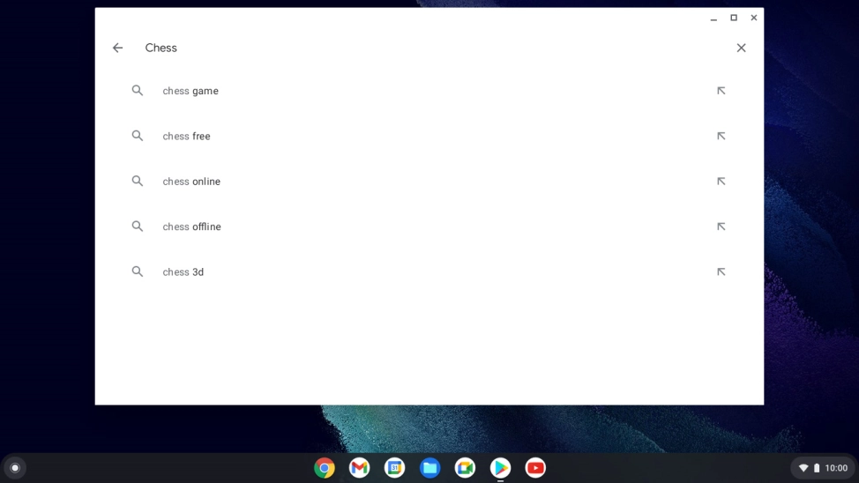859x483 pixels.
Task: Open Files app from the shelf
Action: click(430, 468)
